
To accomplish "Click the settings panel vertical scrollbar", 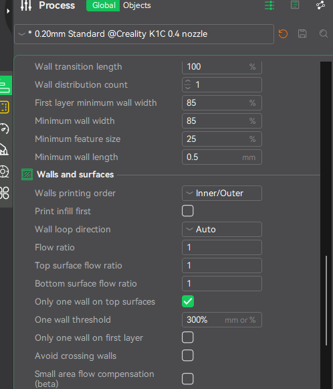I will tap(326, 301).
